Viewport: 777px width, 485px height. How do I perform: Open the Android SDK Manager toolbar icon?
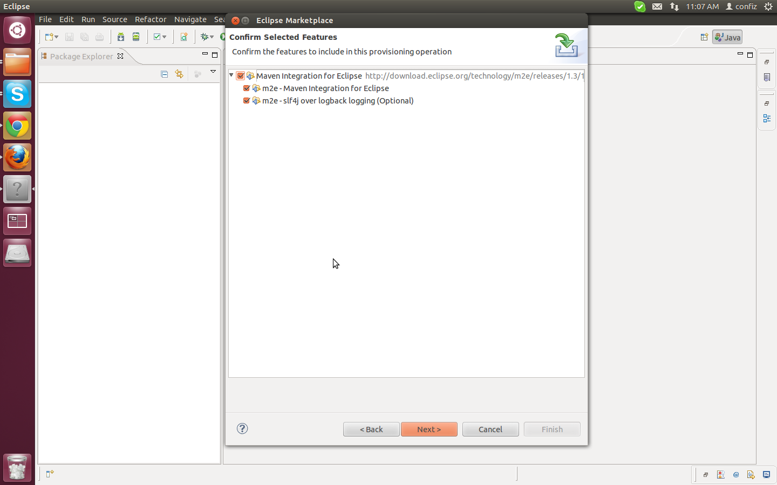[121, 37]
